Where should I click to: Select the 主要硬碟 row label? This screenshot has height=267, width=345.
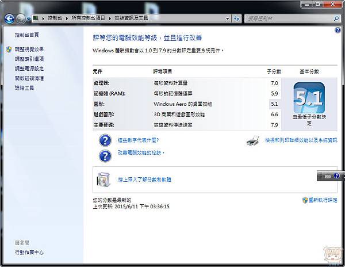point(104,125)
